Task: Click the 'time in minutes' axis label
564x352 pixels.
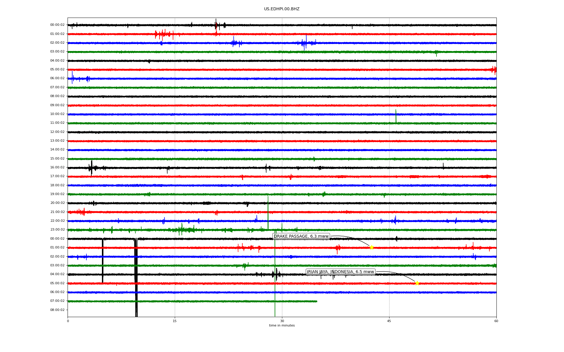Action: click(x=282, y=326)
